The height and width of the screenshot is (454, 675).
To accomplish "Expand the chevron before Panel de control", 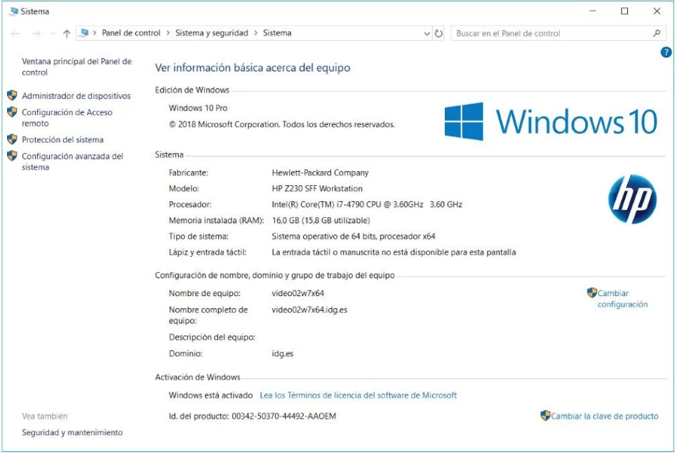I will 95,33.
